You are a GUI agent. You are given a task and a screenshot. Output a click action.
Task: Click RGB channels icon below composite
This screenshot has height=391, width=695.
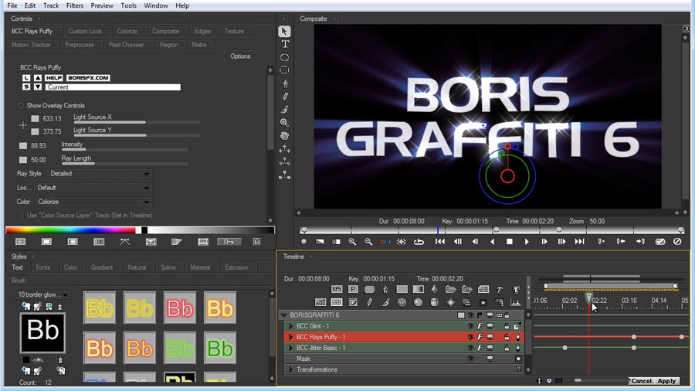tap(385, 242)
